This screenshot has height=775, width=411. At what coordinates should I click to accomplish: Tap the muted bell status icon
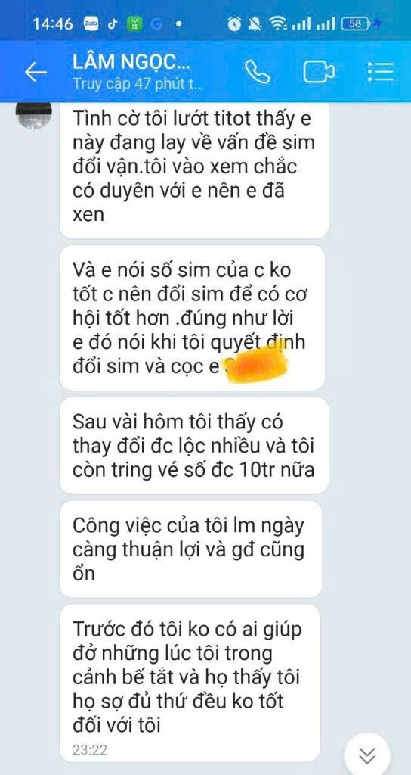(x=256, y=23)
